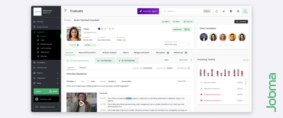Play the Question 1 video response
The height and width of the screenshot is (118, 283).
[x=82, y=103]
